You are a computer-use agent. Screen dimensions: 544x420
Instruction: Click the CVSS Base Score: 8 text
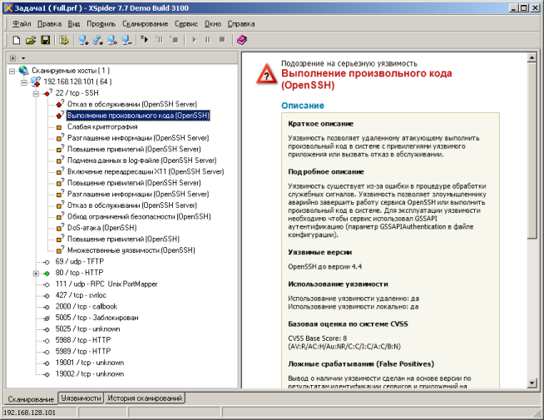coord(318,338)
